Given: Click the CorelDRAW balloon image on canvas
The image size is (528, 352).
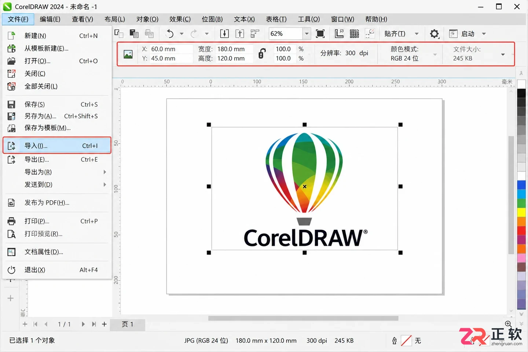Looking at the screenshot, I should pos(304,188).
